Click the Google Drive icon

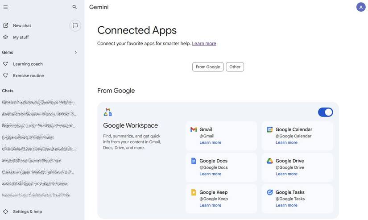click(269, 161)
